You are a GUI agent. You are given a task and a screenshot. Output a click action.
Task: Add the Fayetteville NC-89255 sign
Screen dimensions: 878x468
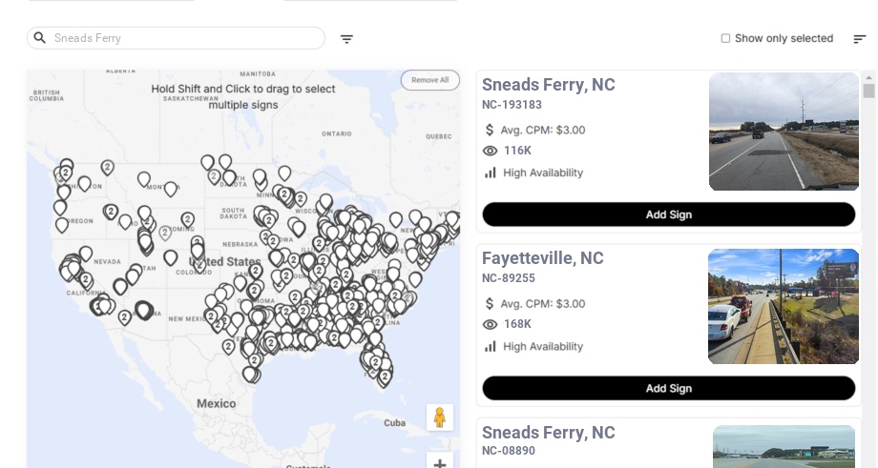point(668,388)
